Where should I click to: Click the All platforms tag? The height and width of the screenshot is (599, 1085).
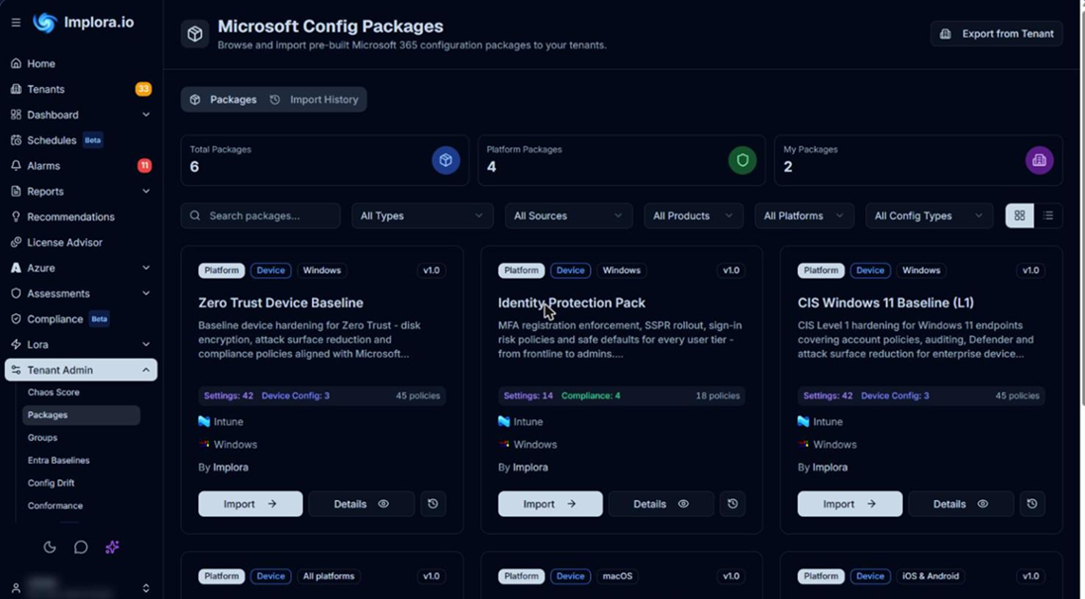(x=329, y=576)
